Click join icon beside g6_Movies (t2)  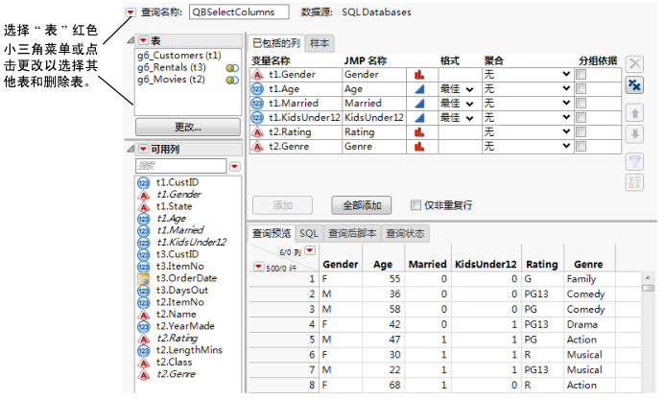[232, 80]
